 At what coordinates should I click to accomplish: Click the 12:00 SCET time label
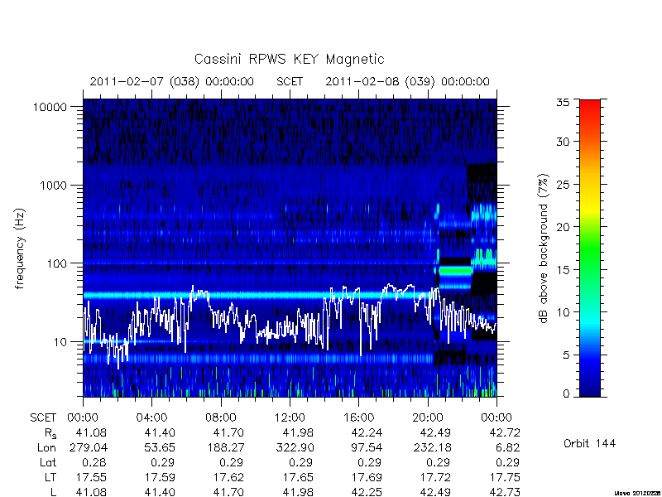point(290,417)
